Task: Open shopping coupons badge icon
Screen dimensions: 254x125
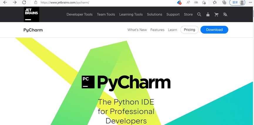Action: 179,2
